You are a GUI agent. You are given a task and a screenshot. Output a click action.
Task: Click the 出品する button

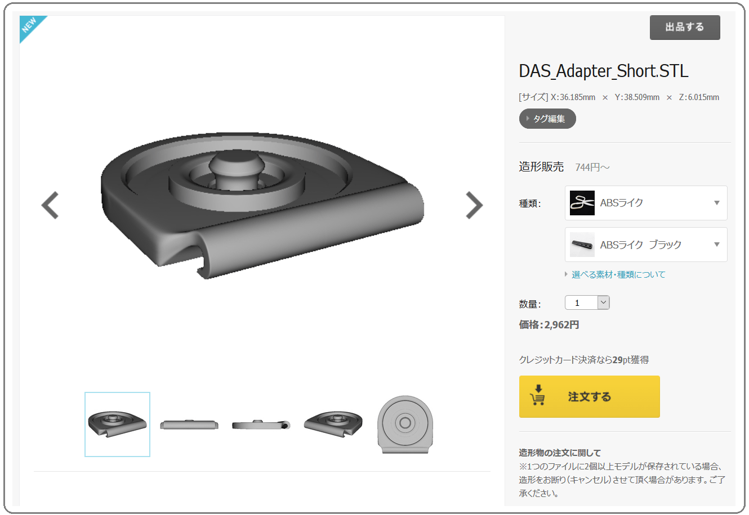click(685, 28)
